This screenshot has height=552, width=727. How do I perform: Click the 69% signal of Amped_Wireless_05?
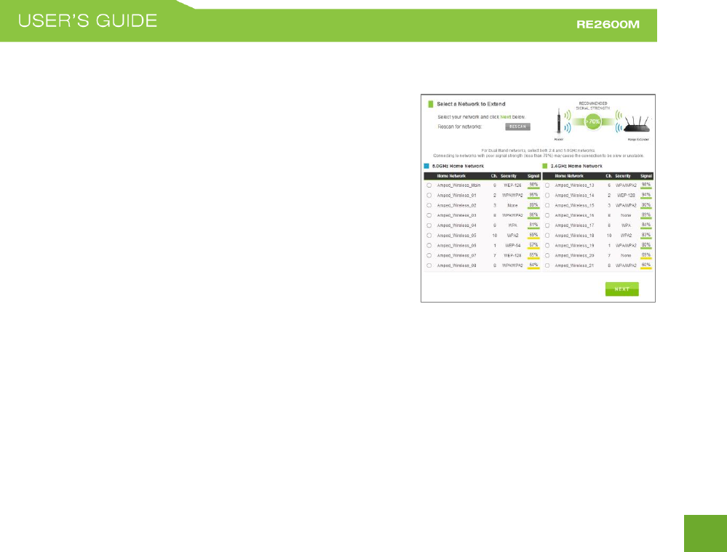533,235
